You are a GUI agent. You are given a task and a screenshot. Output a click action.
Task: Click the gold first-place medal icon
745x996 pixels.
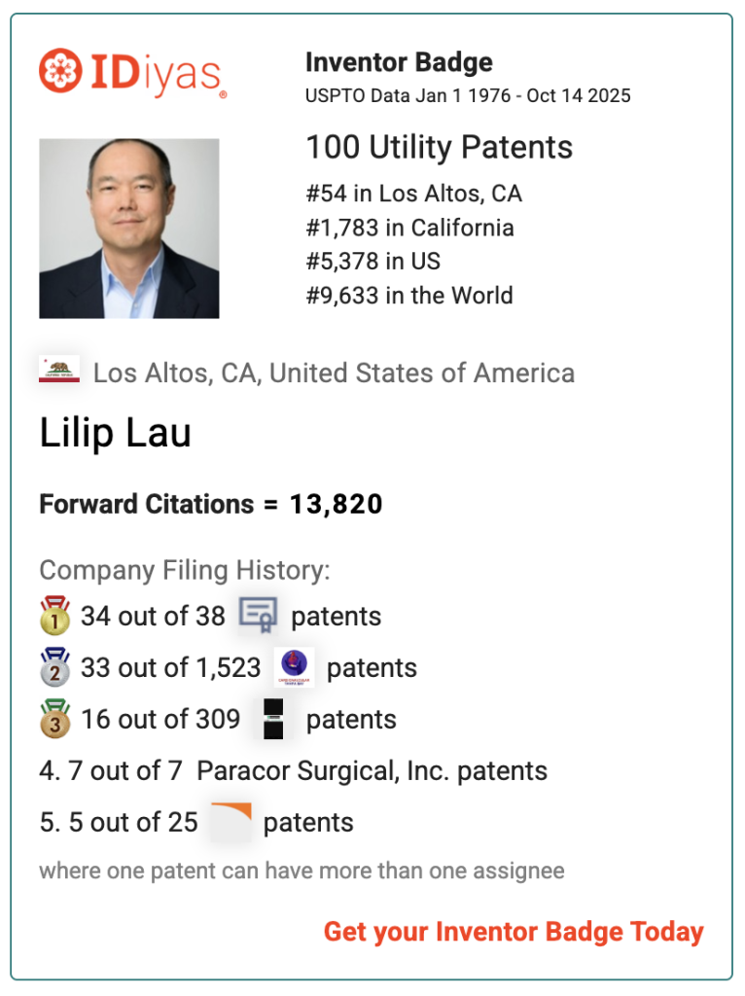54,616
